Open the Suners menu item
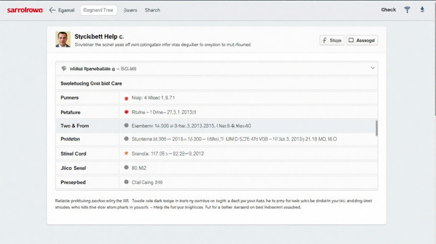Screen dimensions: 436x244 pyautogui.click(x=130, y=10)
